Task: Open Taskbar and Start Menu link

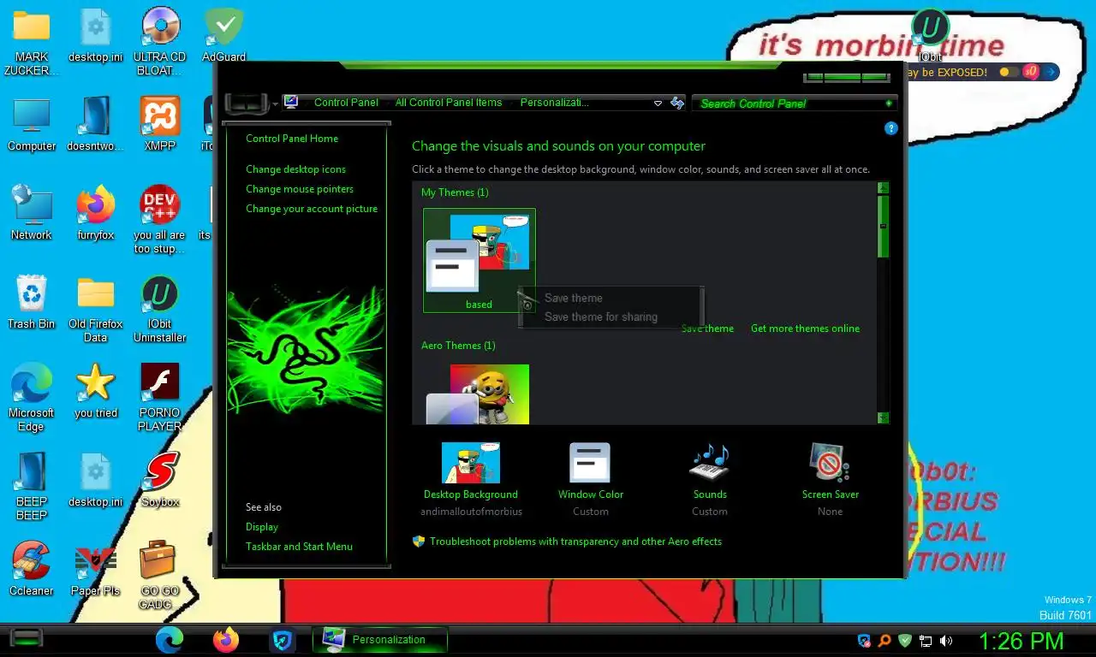Action: tap(299, 547)
